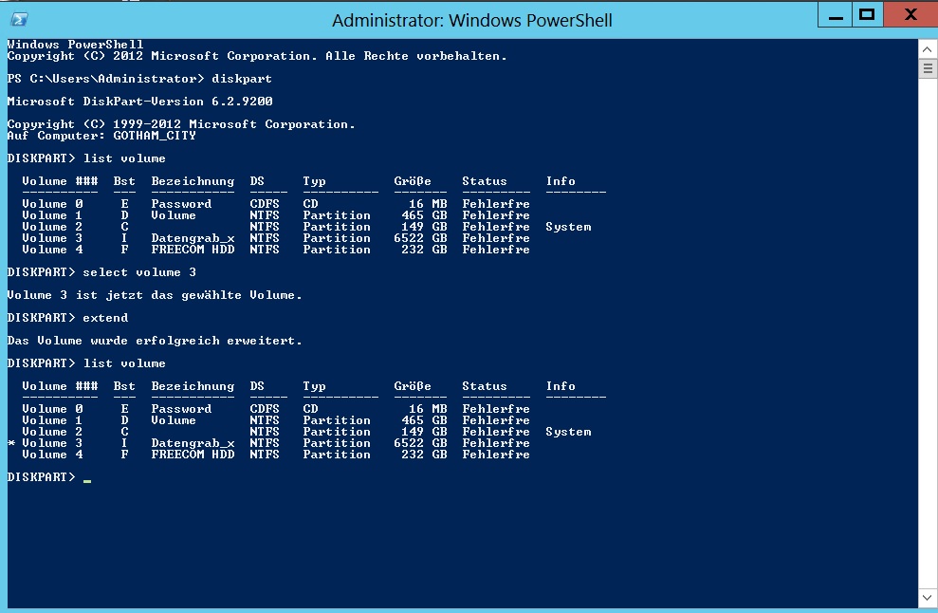The image size is (938, 613).
Task: Click the 'Auf Computer: GOTHAM_CITY' line
Action: coord(101,136)
